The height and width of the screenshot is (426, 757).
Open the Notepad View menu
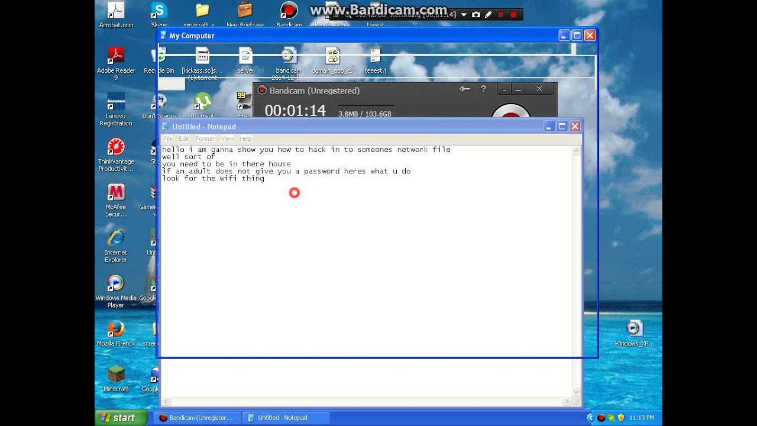coord(227,138)
